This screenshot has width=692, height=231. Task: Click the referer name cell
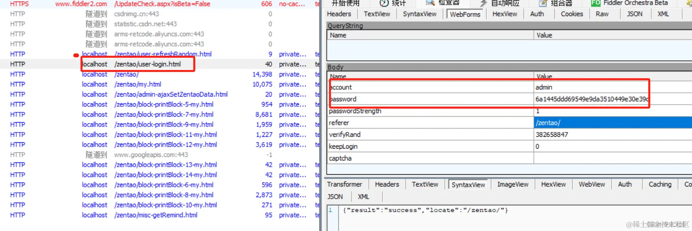[430, 123]
